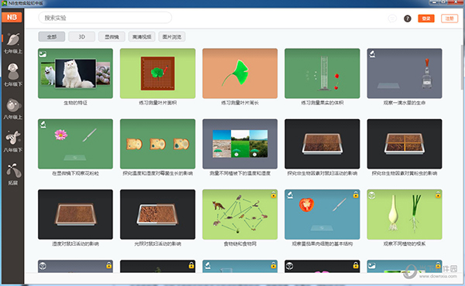Click microscope badge on the pollen observation card
The width and height of the screenshot is (465, 286).
pos(43,124)
